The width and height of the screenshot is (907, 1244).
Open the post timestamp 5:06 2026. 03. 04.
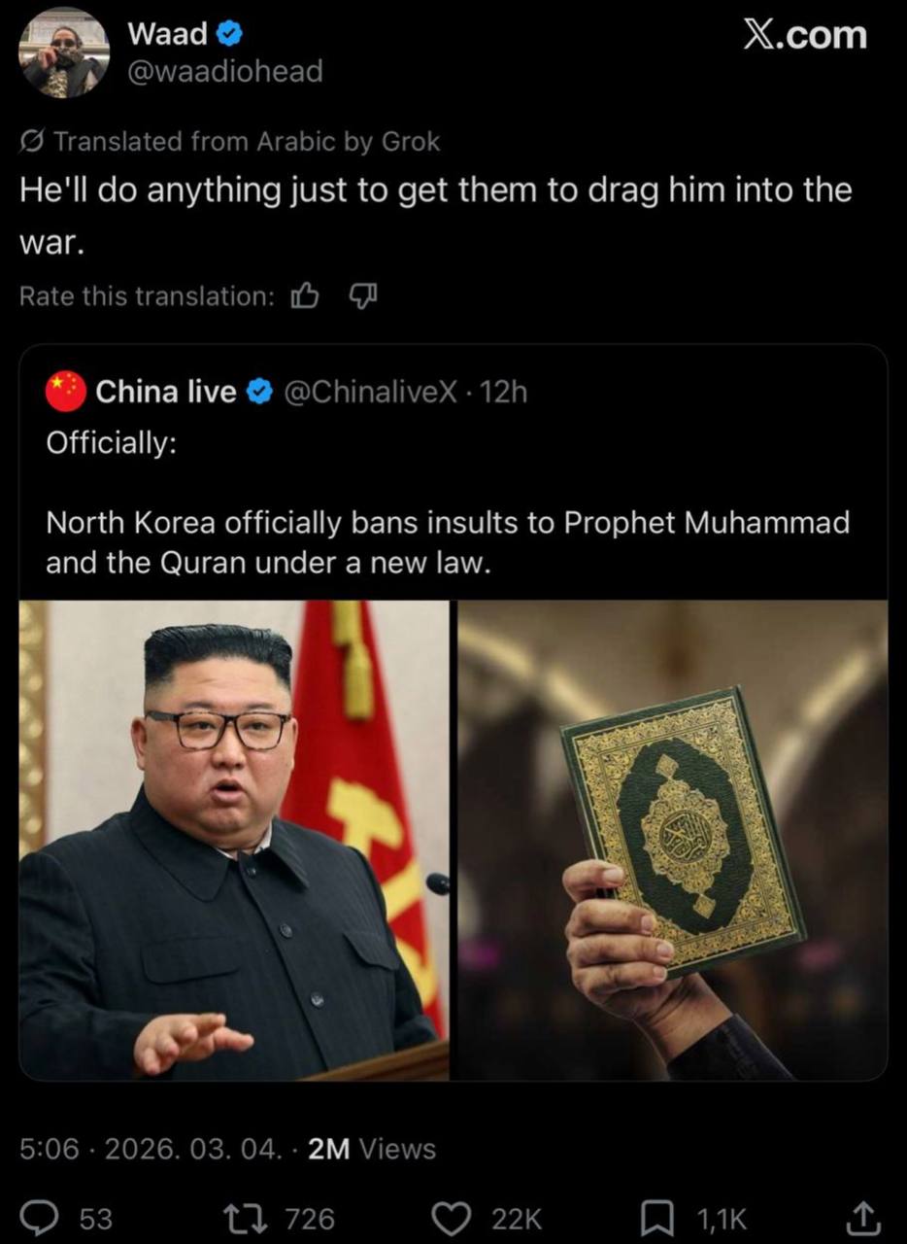coord(147,1149)
